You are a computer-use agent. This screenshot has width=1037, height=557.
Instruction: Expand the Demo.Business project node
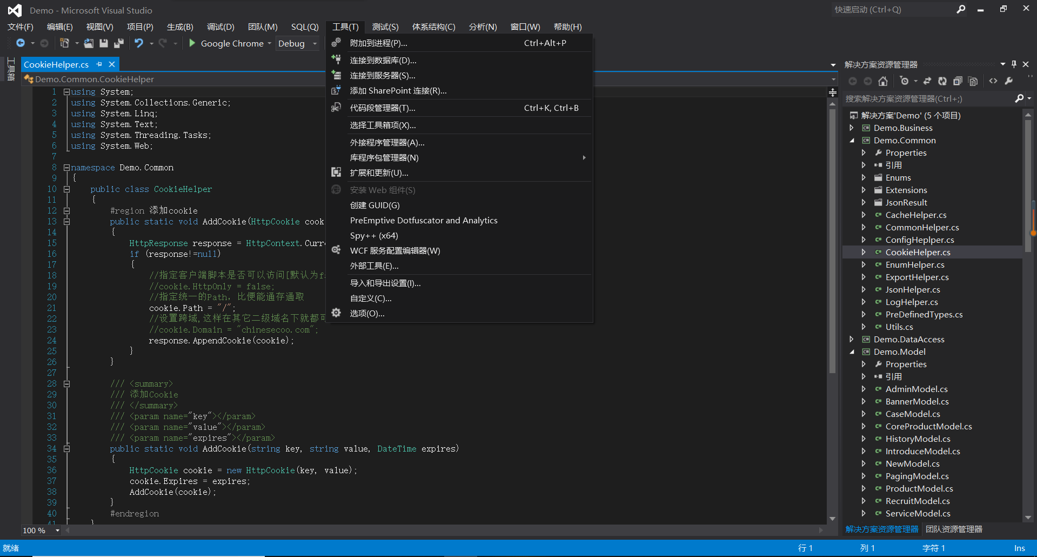click(852, 128)
